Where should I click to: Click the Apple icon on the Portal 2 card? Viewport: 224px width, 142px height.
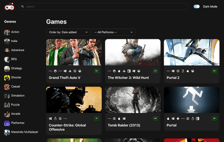[x=188, y=71]
